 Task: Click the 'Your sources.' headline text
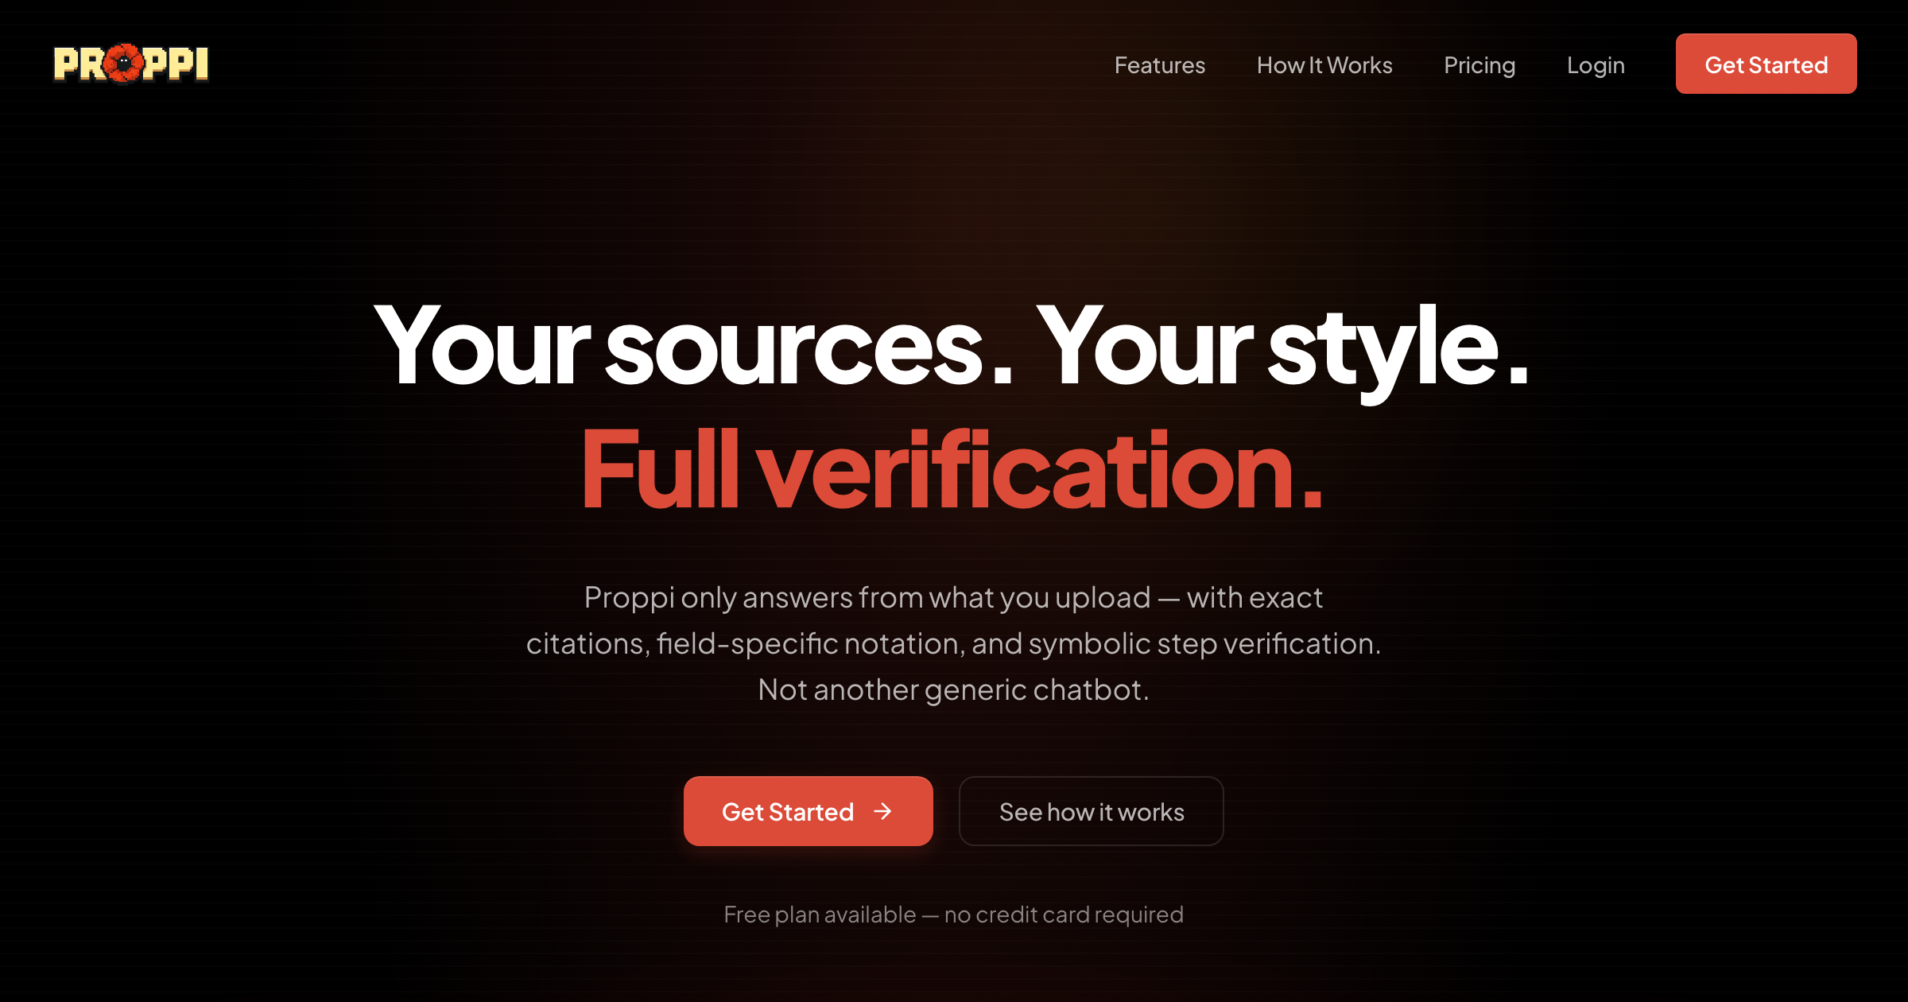tap(693, 347)
